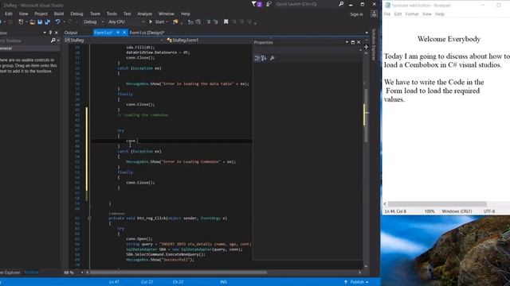Save the current file with Save icon
This screenshot has height=286, width=510.
40,21
